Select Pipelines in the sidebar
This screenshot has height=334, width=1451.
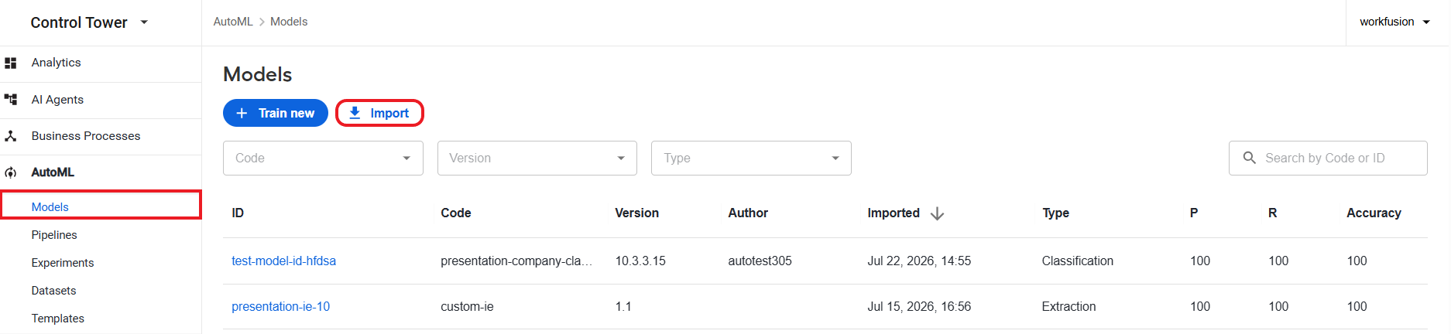click(54, 235)
